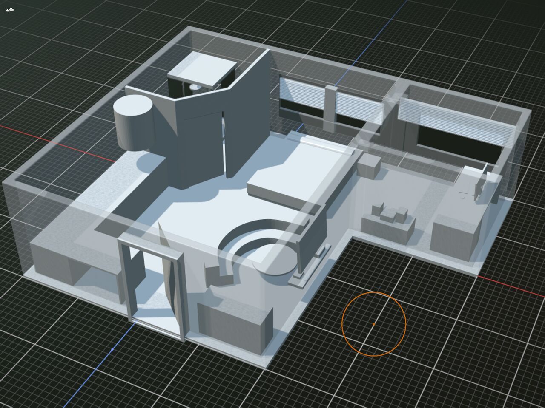Select the bathroom doorway in the tall wall

[x=204, y=144]
